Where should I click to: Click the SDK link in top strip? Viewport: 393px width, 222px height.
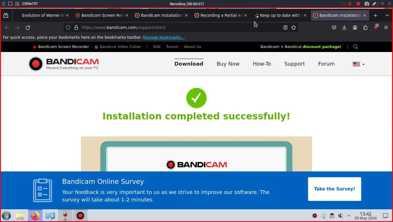157,47
